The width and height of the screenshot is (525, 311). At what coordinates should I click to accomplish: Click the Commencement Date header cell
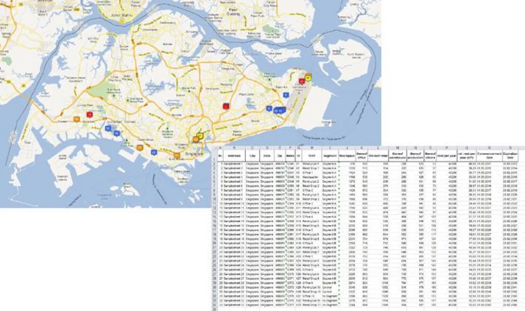[x=489, y=155]
